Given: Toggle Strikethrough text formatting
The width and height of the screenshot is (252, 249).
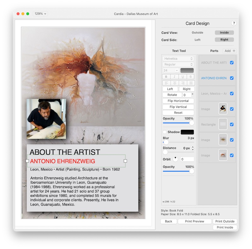Looking at the screenshot, I should pyautogui.click(x=191, y=77).
